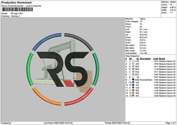
Task: Click the total bobbin value '115.19ft'
Action: tap(143, 53)
